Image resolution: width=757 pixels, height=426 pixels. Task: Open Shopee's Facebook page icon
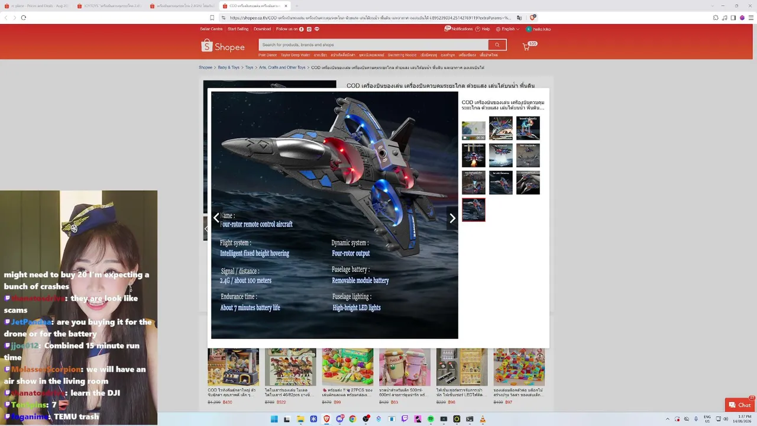pyautogui.click(x=302, y=29)
